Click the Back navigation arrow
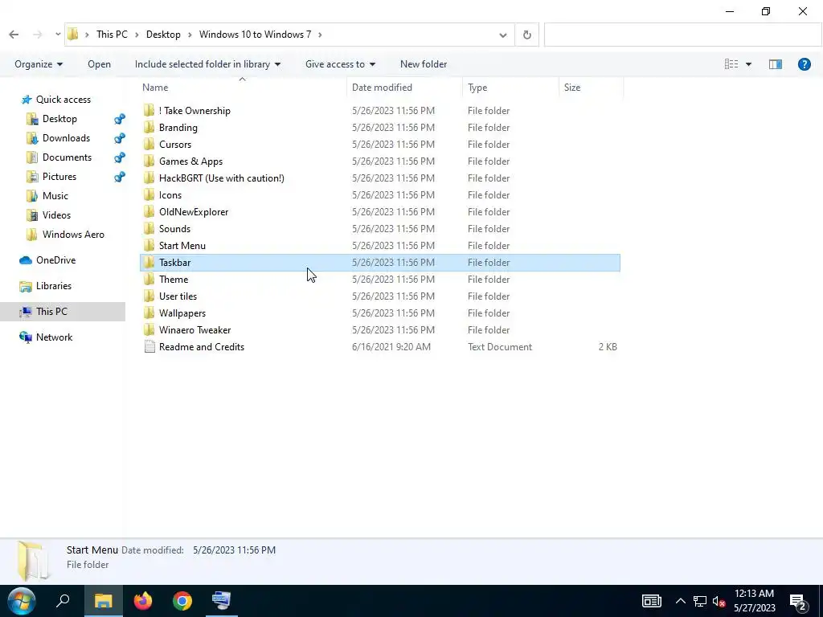This screenshot has height=617, width=823. point(14,35)
